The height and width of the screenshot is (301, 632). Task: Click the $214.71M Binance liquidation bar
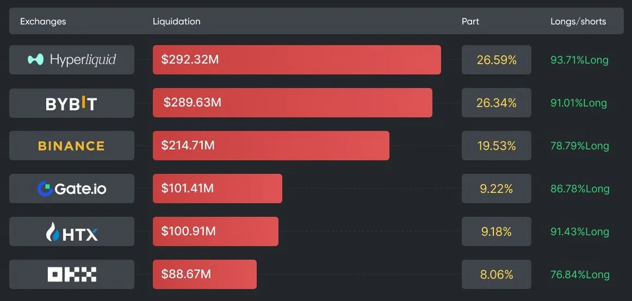click(271, 146)
